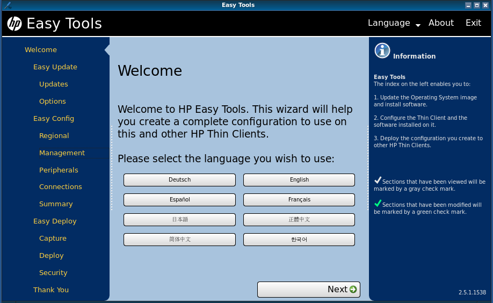Screen dimensions: 493x303
Task: Click the green check mark icon
Action: [x=378, y=203]
